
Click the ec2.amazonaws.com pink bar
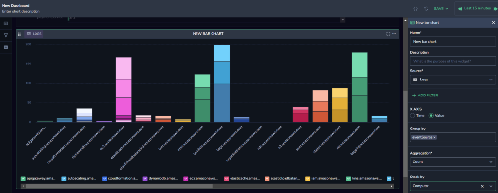[123, 90]
